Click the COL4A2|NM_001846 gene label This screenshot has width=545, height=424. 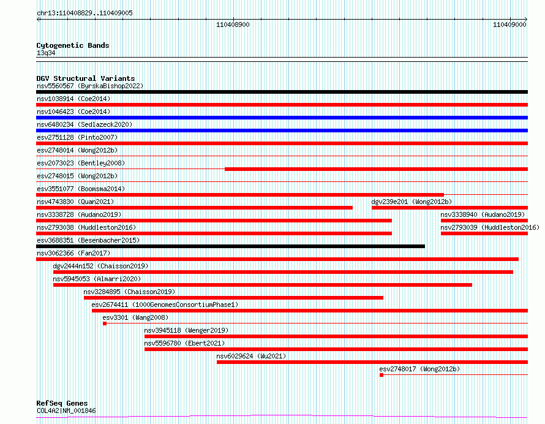(x=66, y=411)
